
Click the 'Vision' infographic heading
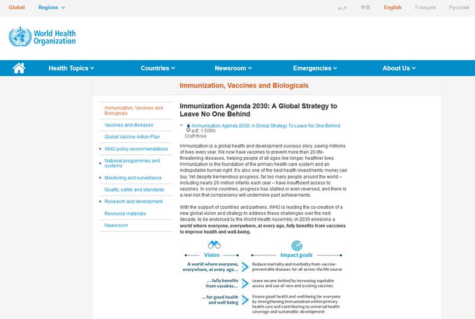pos(212,255)
